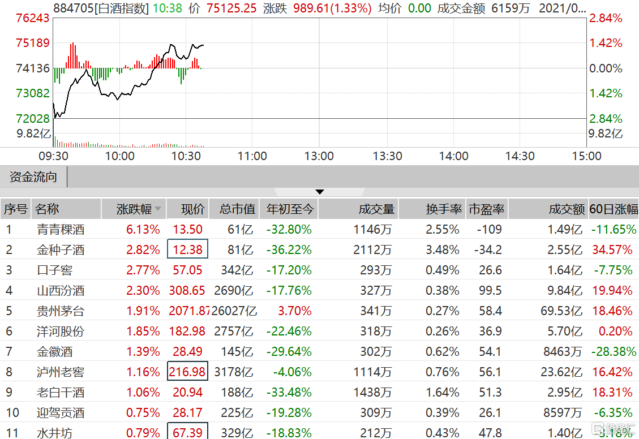The height and width of the screenshot is (439, 639).
Task: Click the 34.57% 60-day gain cell
Action: point(612,249)
